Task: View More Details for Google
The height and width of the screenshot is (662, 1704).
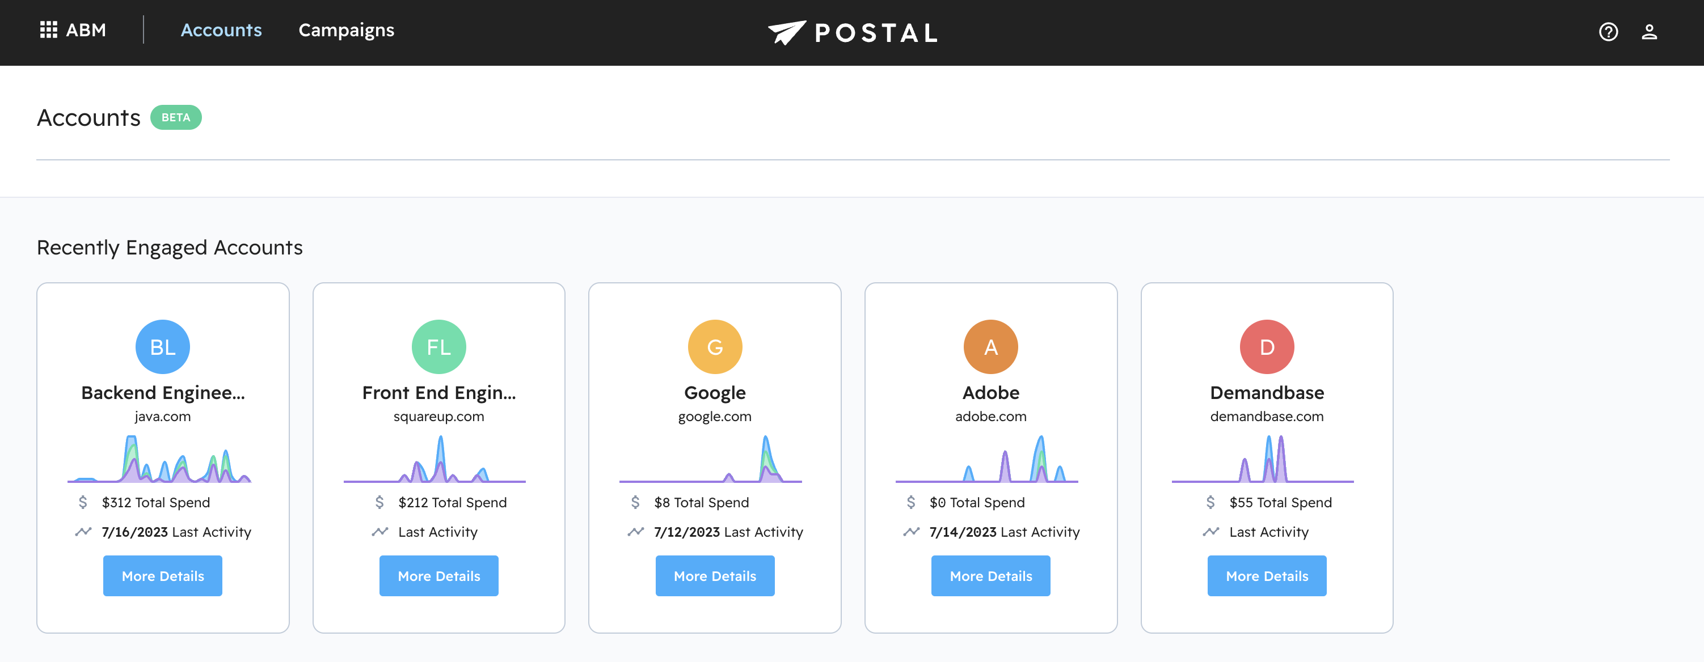Action: [x=714, y=575]
